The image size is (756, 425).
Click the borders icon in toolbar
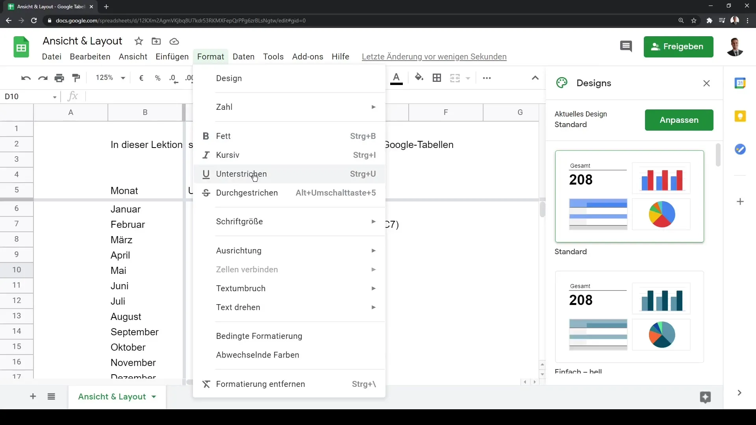(437, 78)
